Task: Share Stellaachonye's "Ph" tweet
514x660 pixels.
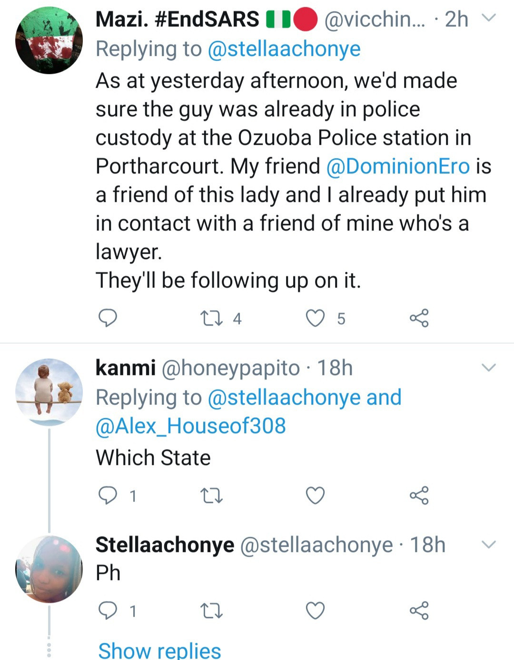Action: tap(419, 611)
